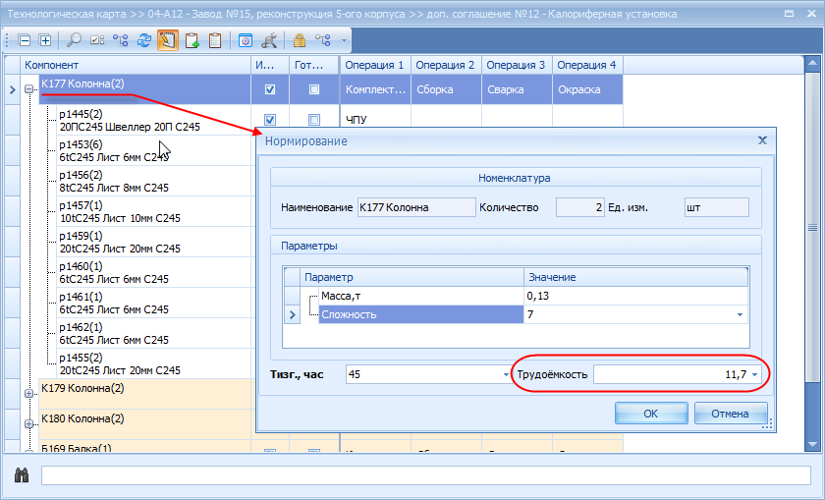Click the Количество field showing 2
This screenshot has width=825, height=500.
[580, 207]
